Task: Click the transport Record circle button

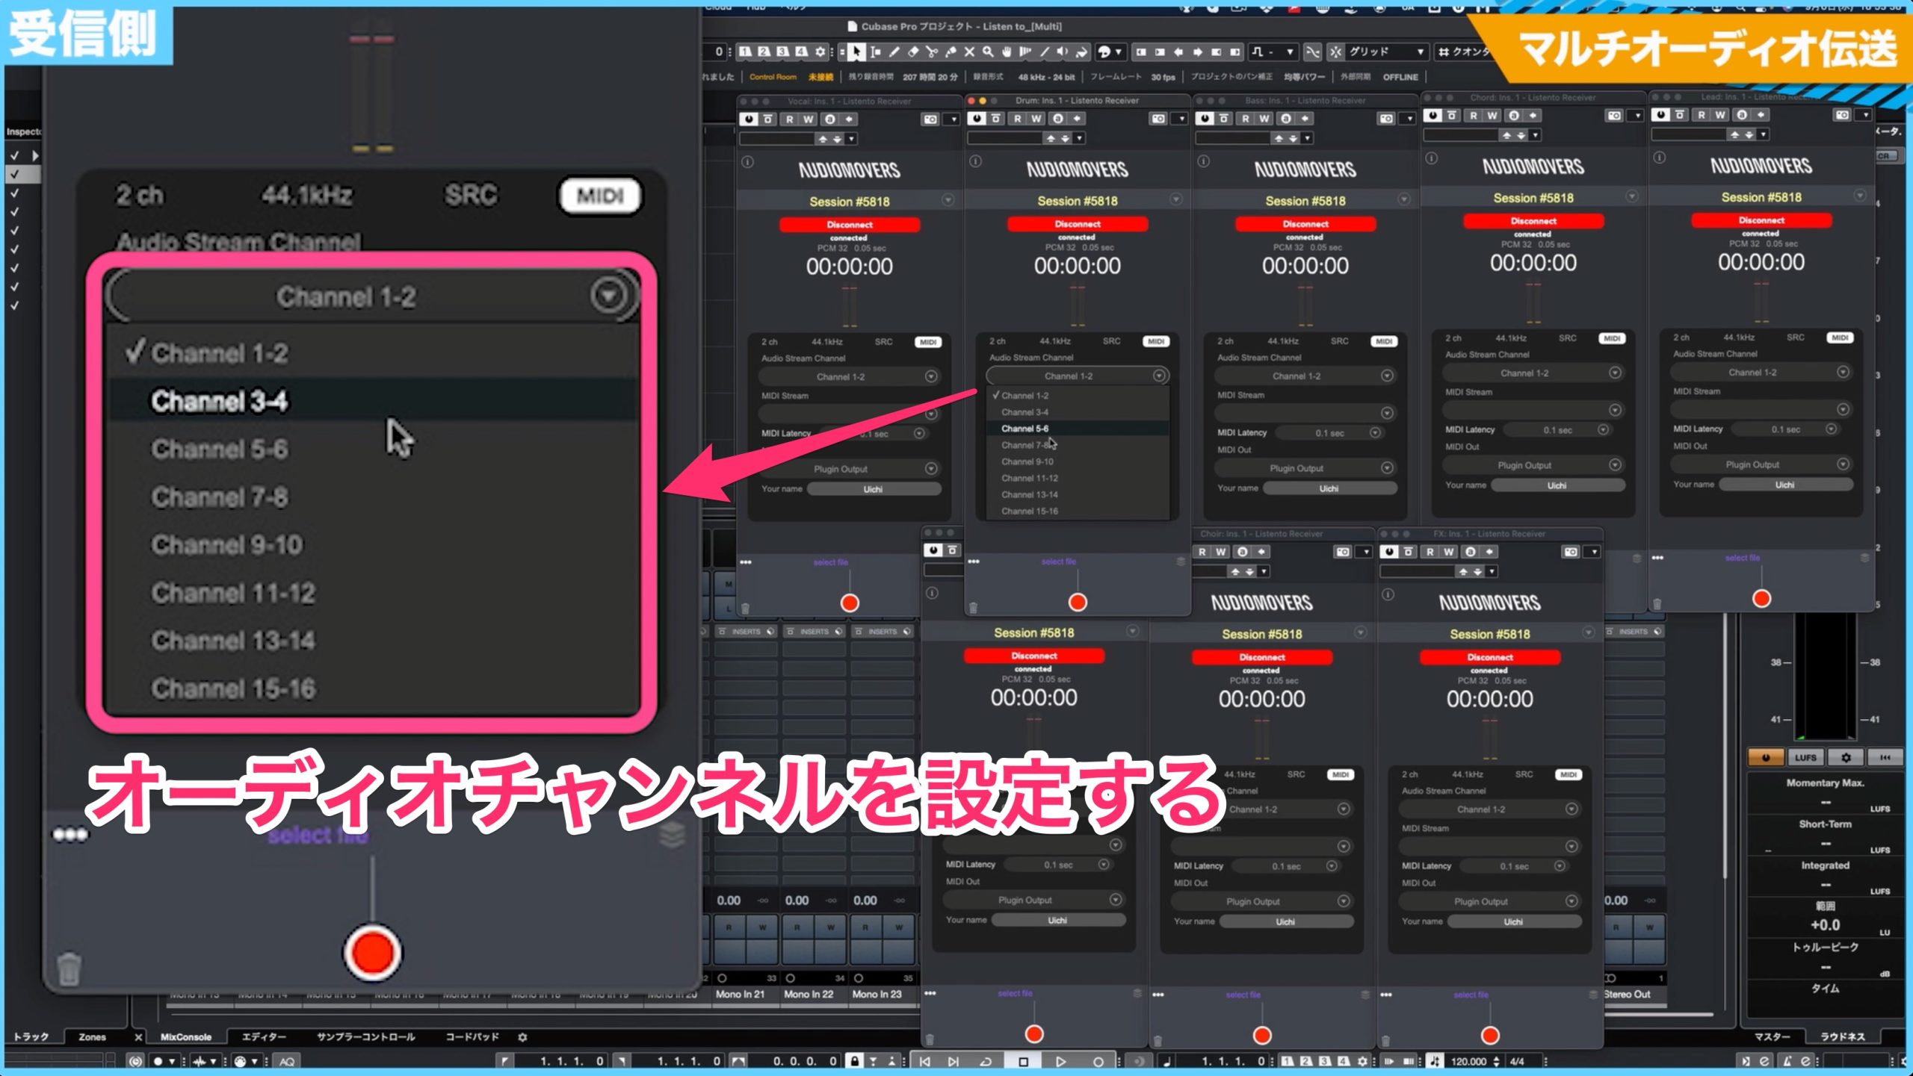Action: point(1098,1061)
